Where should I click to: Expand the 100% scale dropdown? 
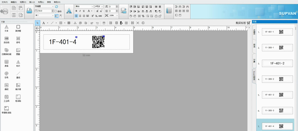(x=114, y=15)
